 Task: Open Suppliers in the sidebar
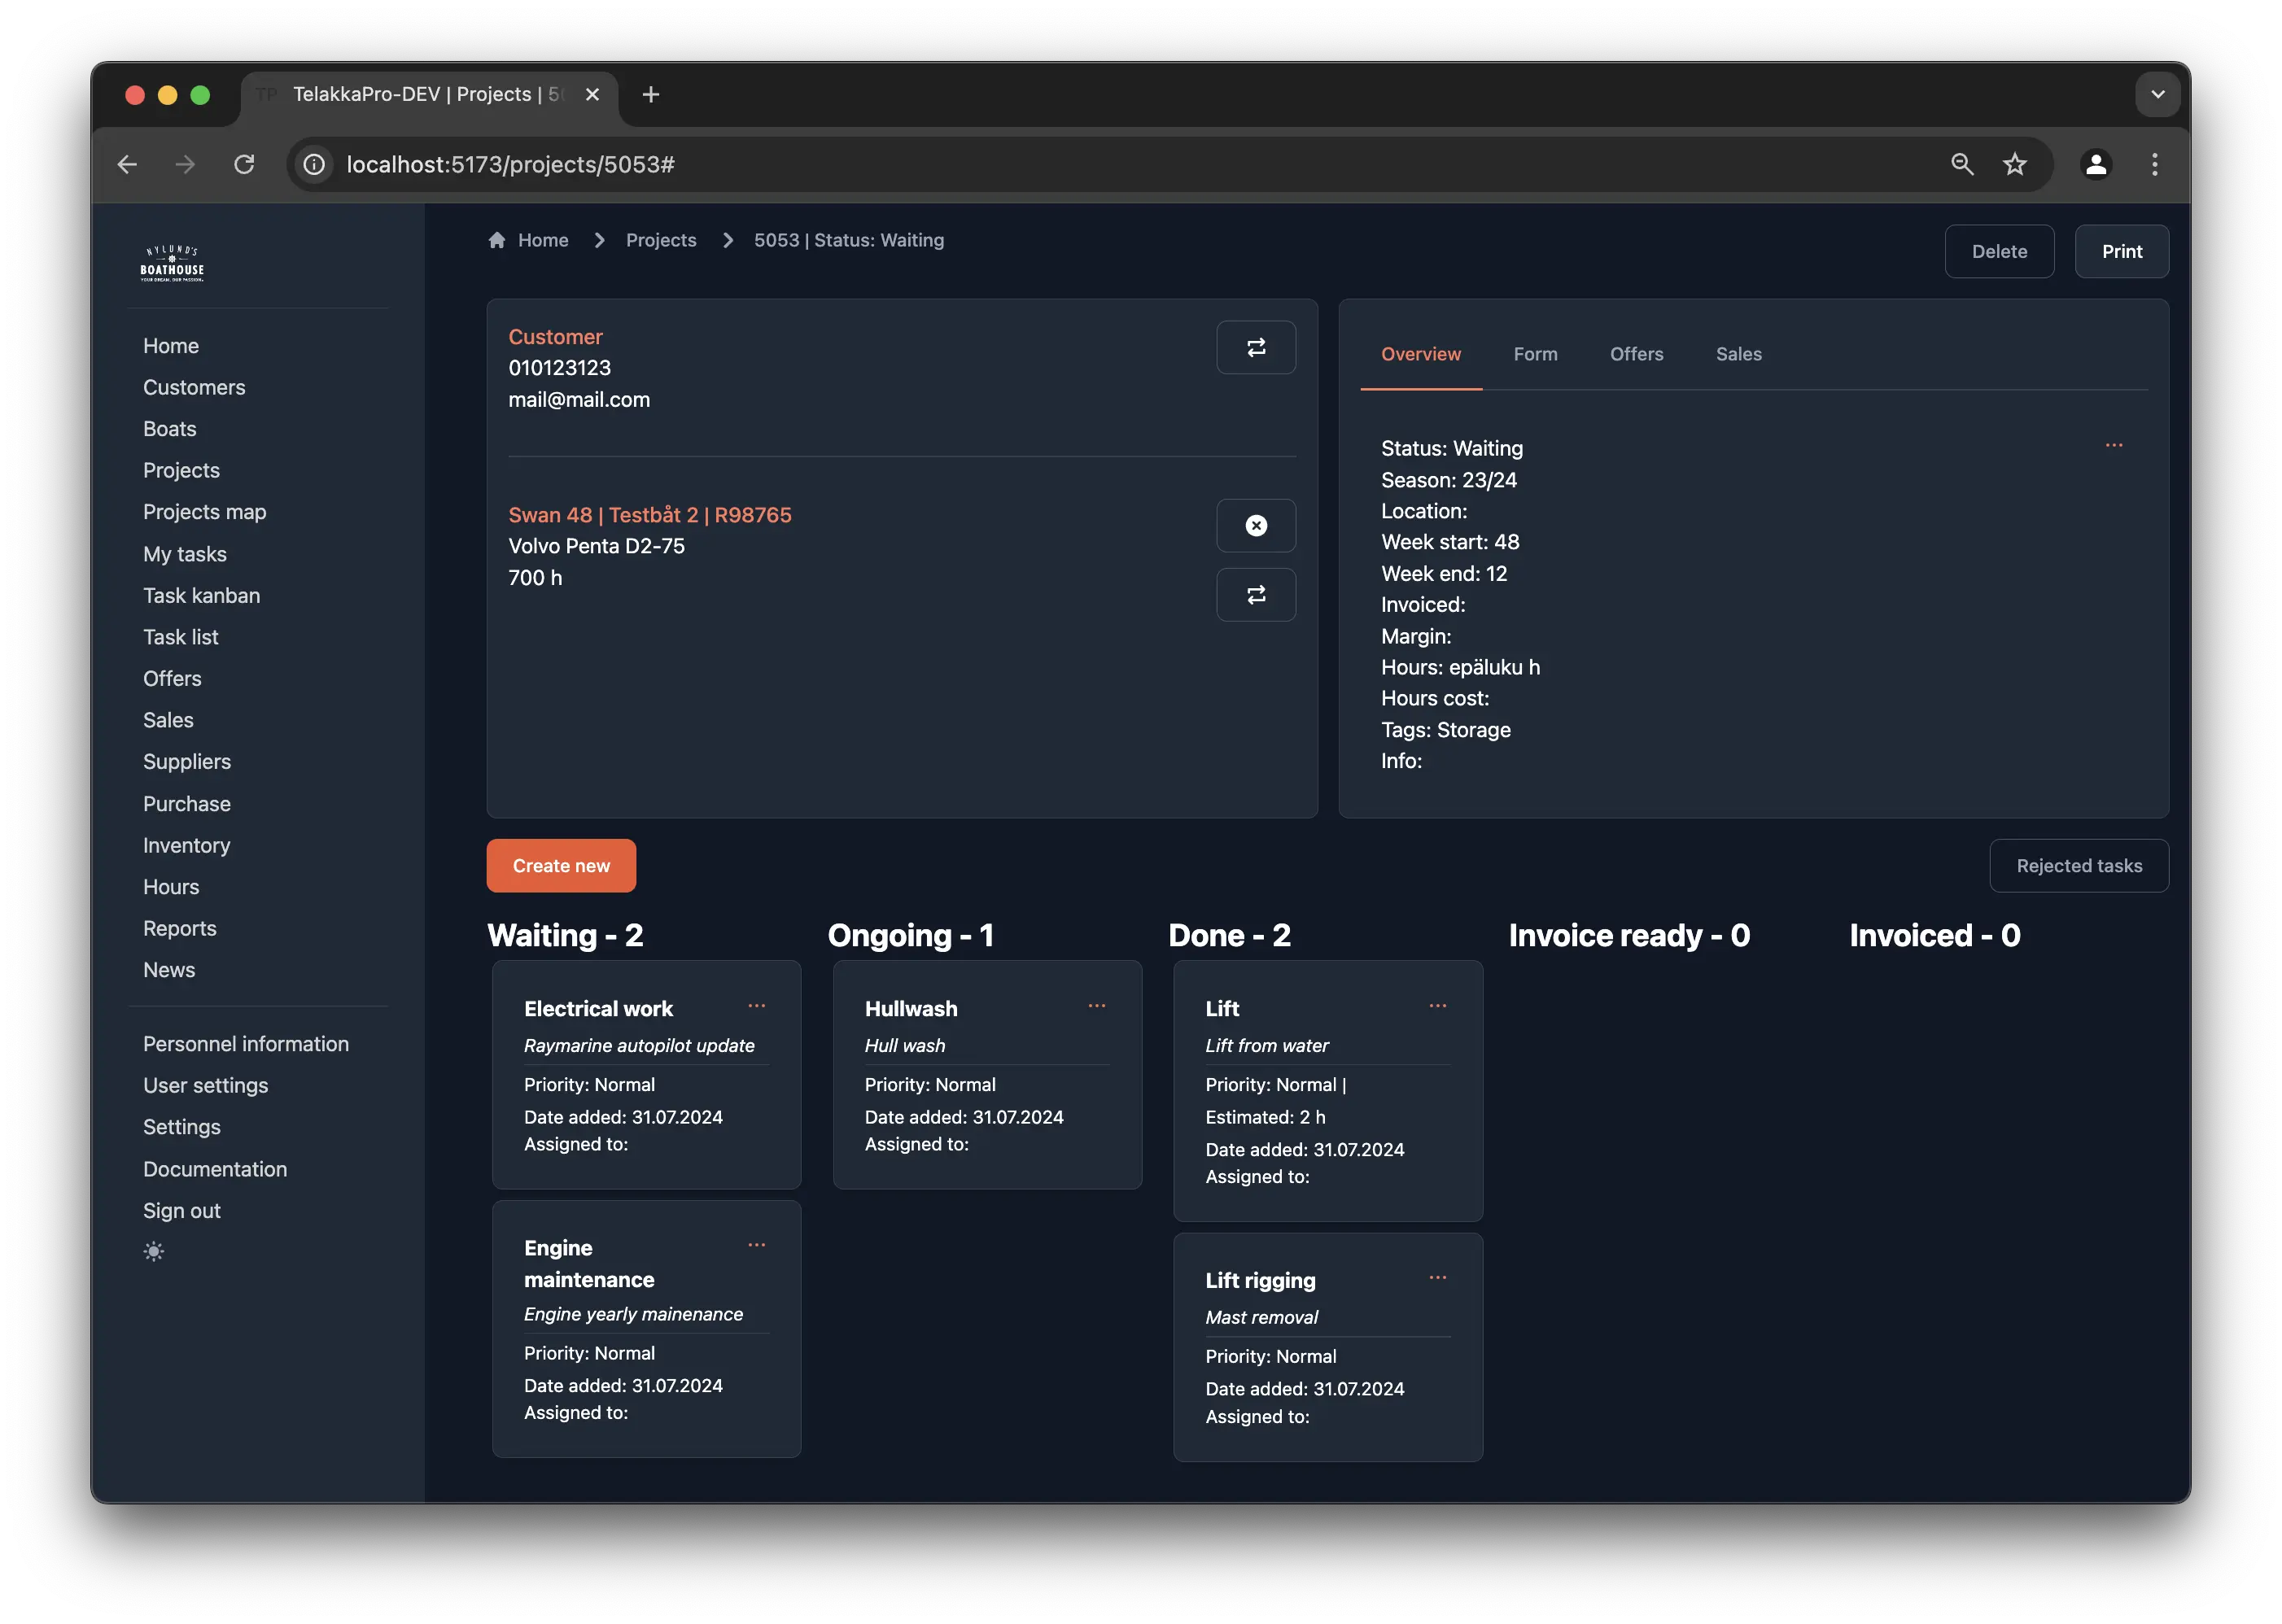point(187,762)
